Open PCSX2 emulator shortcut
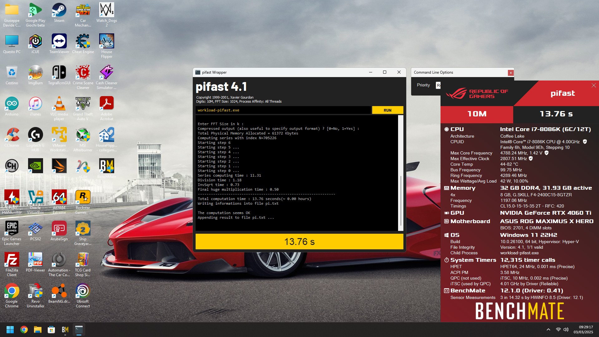599x337 pixels. click(x=35, y=231)
